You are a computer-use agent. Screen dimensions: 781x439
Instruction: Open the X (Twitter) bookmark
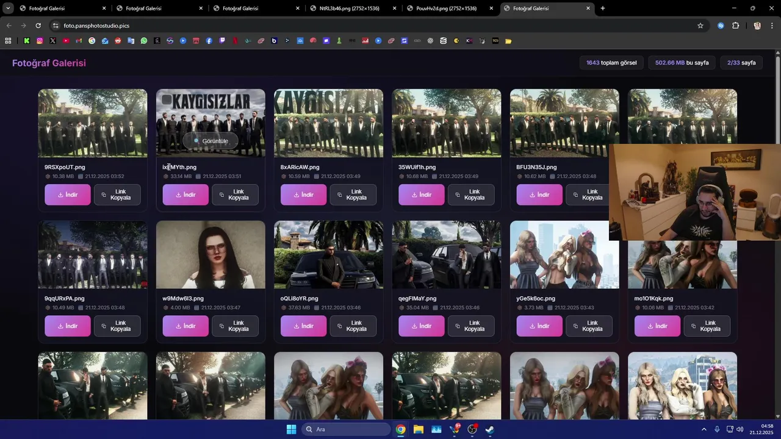(52, 41)
